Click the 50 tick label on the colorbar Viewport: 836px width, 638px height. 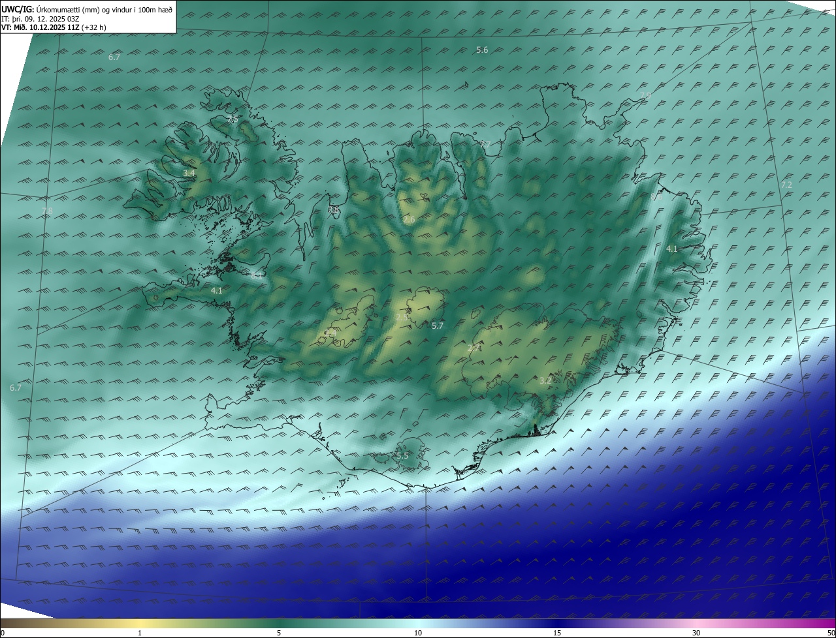(830, 633)
